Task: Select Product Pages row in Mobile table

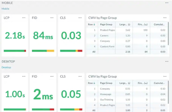Action: point(107,30)
